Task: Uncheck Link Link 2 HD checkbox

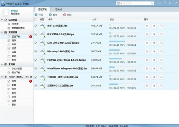Action: click(x=36, y=43)
